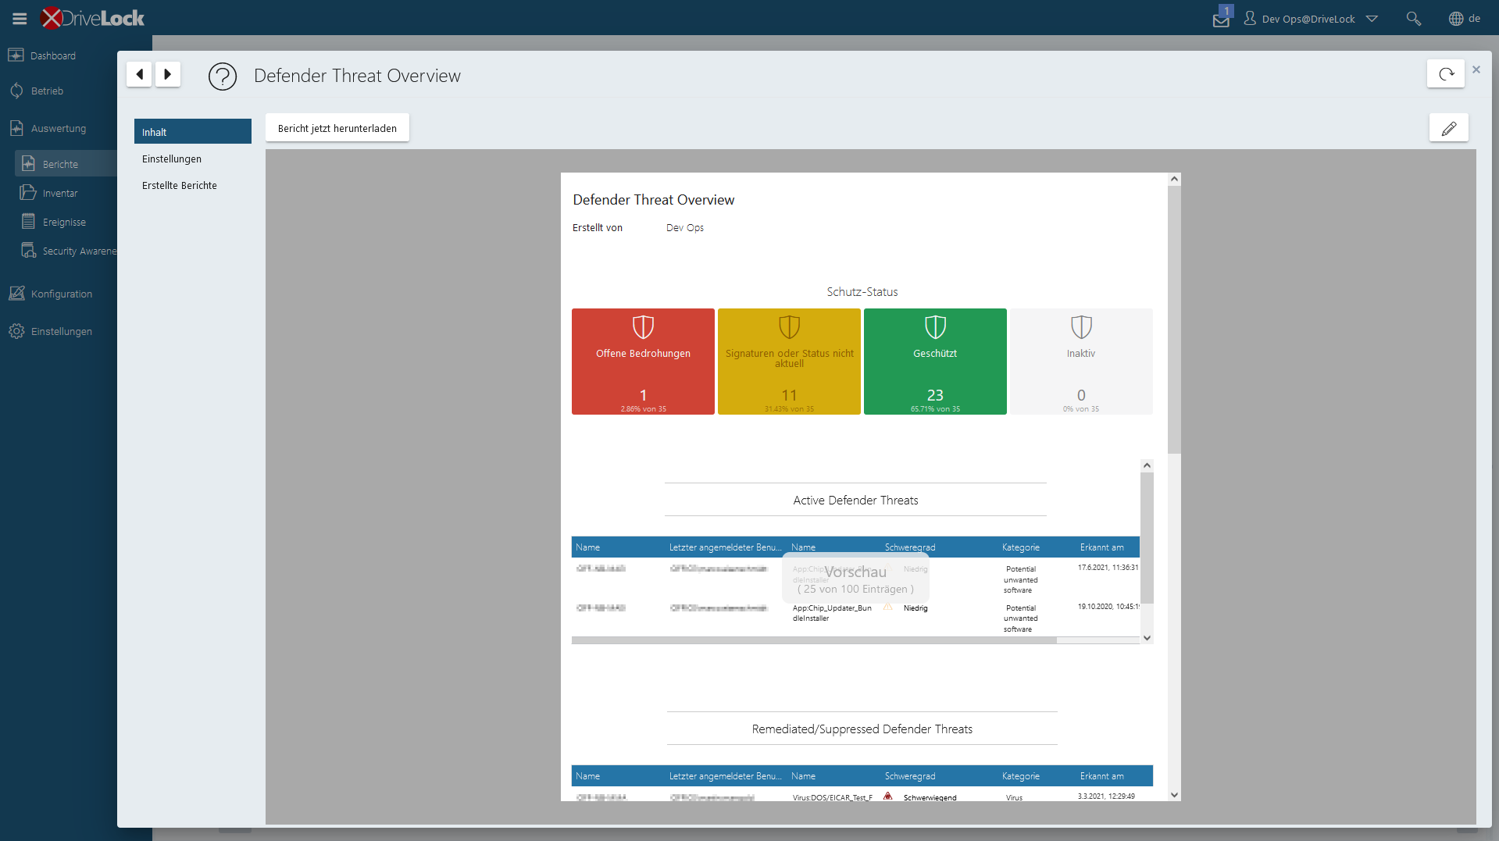Click the red Offene Bedrohungen tile
The width and height of the screenshot is (1499, 841).
[x=643, y=362]
